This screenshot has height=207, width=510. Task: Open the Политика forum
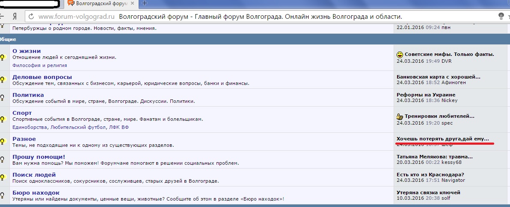[28, 95]
